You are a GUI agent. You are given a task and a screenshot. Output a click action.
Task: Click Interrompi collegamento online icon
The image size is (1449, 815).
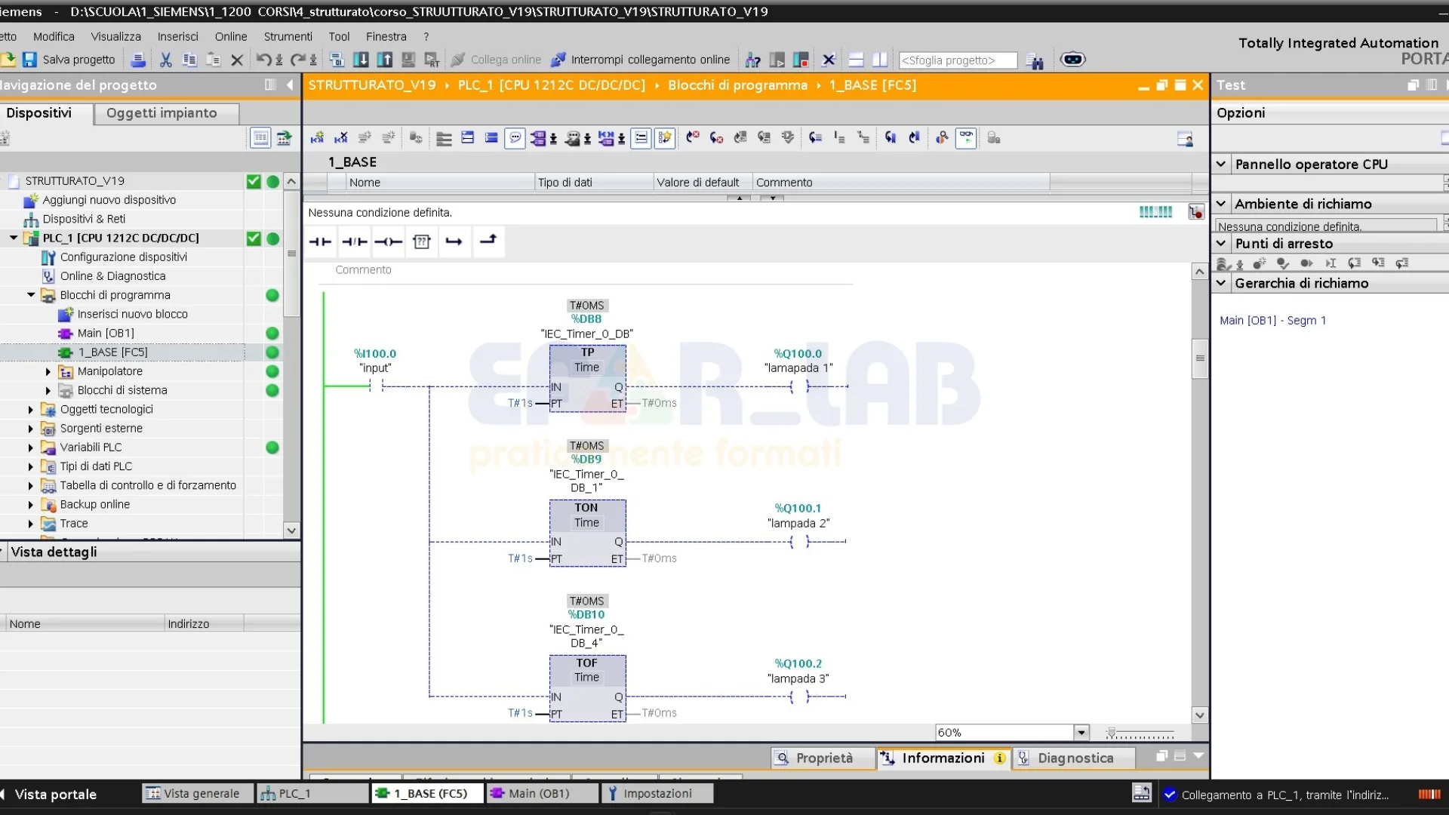tap(558, 60)
